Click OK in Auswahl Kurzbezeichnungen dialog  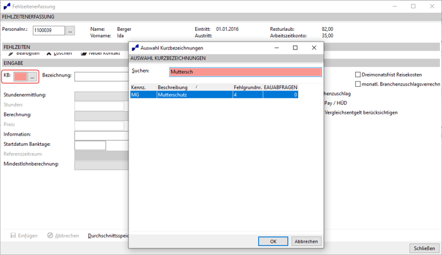coord(273,242)
